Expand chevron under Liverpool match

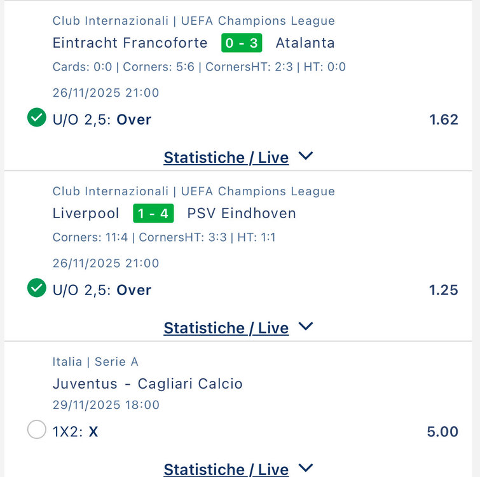[x=306, y=326]
